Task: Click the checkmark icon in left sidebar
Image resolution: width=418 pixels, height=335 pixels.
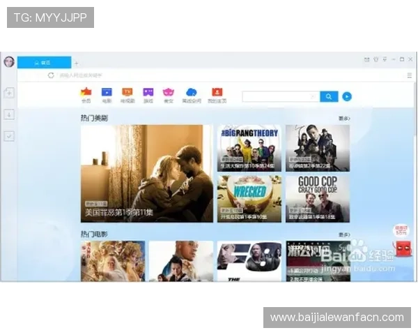Action: pyautogui.click(x=9, y=136)
